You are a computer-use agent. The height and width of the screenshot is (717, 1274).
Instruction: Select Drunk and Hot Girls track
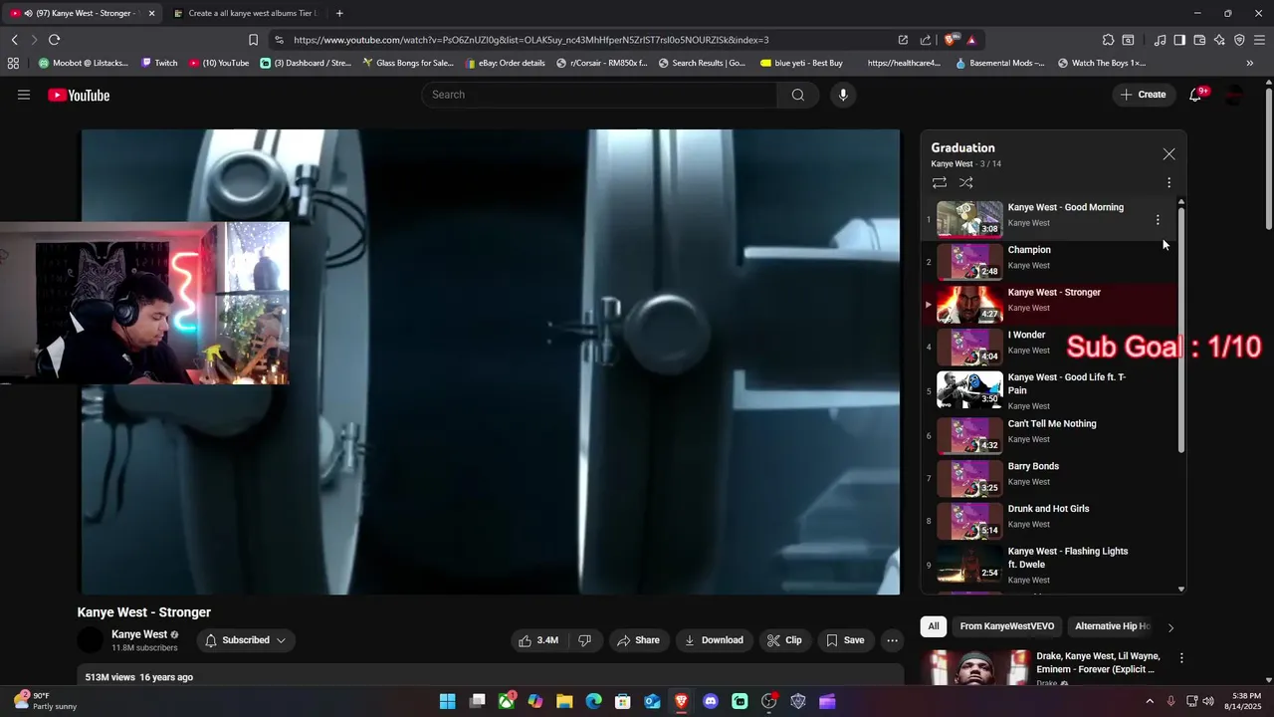tap(1049, 521)
